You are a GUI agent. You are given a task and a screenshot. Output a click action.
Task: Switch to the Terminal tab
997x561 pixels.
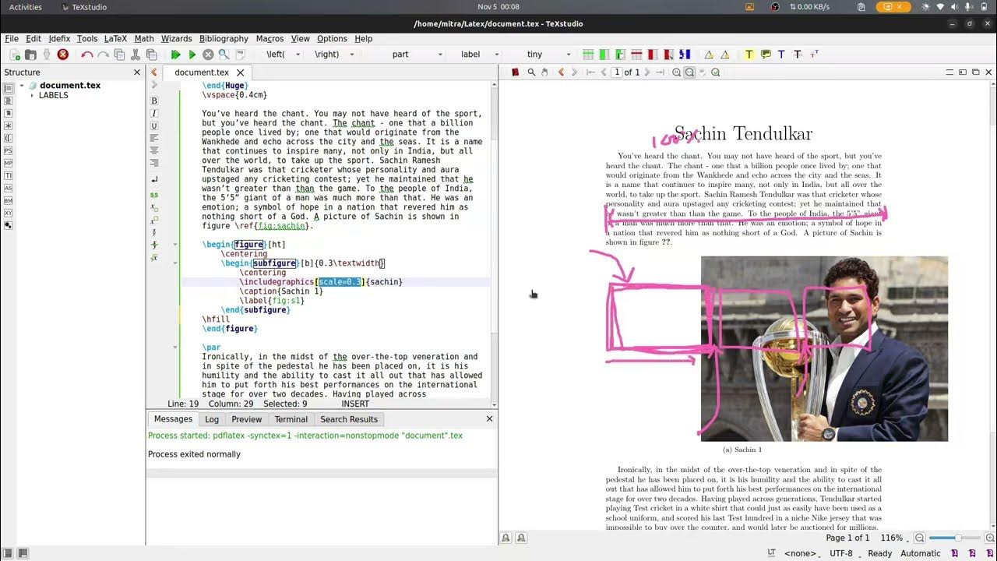click(291, 419)
